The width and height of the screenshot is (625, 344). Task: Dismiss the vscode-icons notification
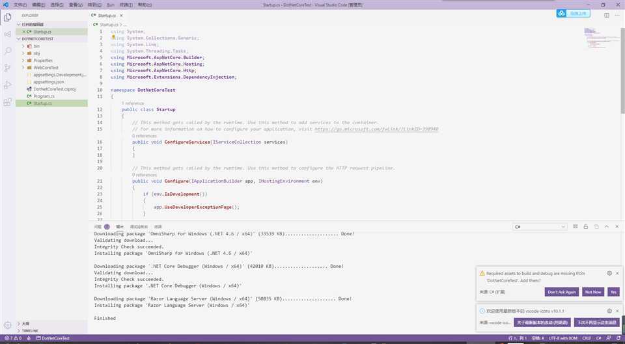coord(617,311)
